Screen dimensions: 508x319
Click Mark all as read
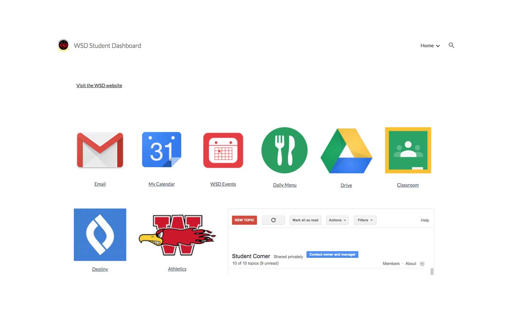click(305, 220)
